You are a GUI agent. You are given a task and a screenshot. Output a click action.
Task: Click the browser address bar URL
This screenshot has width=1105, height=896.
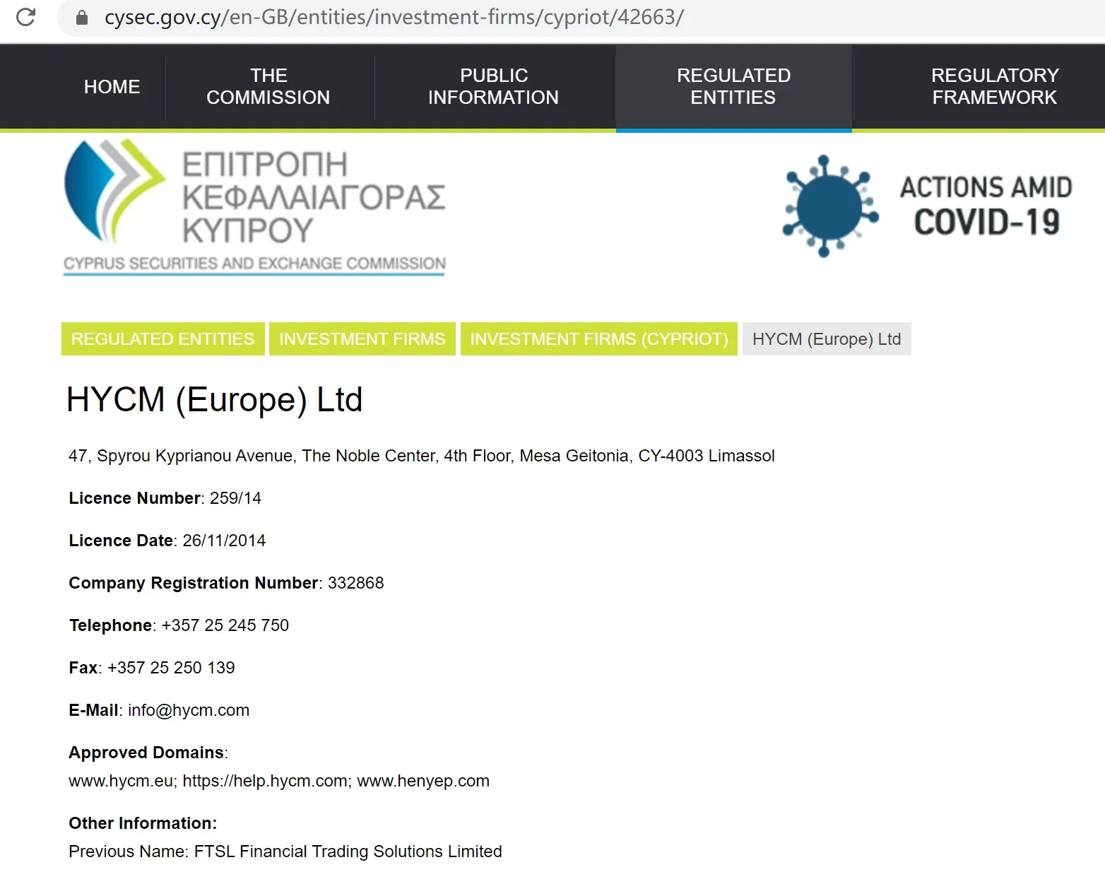394,17
